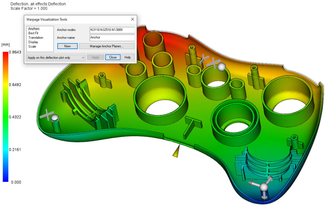
Task: Click the 0.4322 legend value
Action: [x=15, y=117]
